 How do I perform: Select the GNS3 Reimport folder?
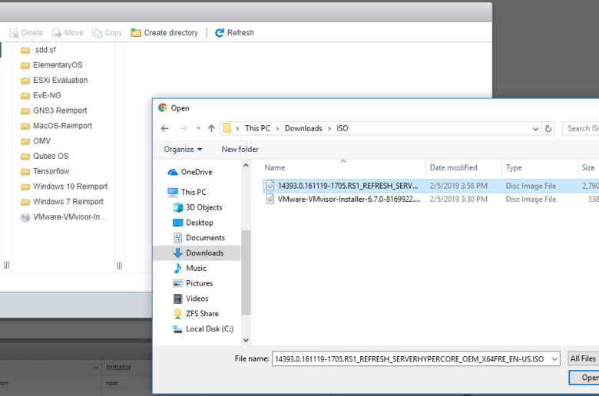pos(54,111)
